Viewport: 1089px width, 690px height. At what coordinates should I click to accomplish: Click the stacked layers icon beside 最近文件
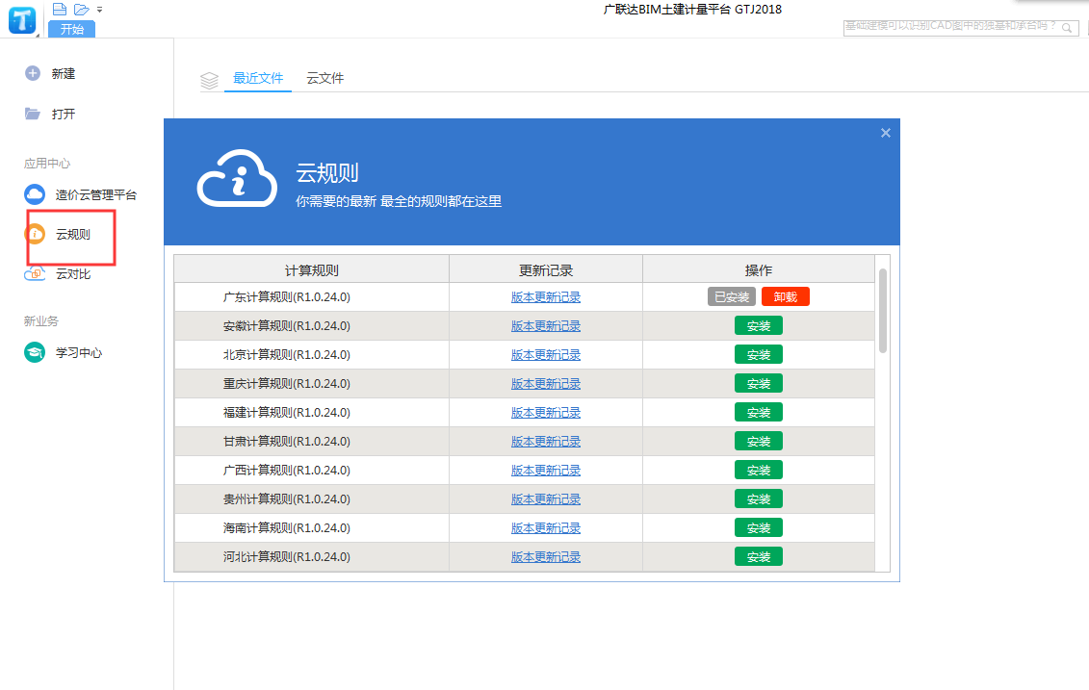point(209,81)
